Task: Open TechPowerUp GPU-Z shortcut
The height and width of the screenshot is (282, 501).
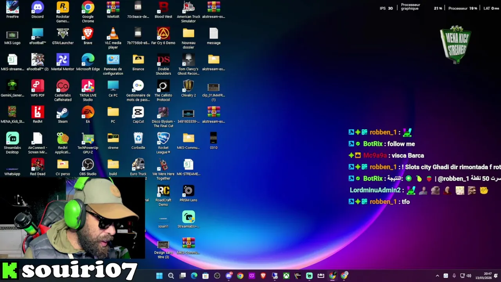Action: (88, 143)
